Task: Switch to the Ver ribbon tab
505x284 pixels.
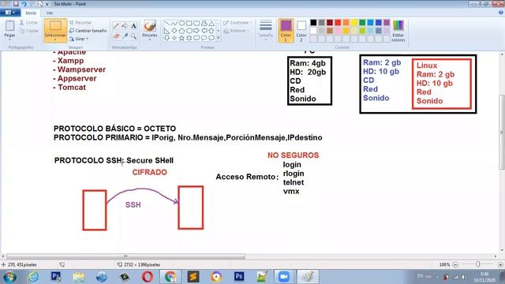Action: 50,13
